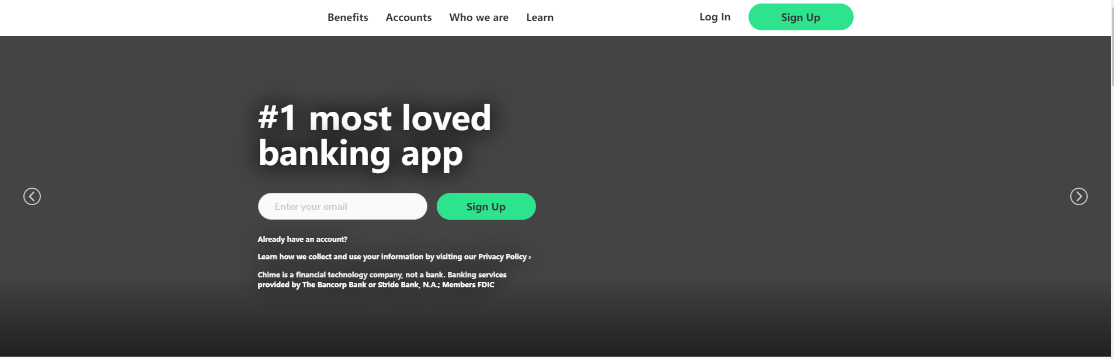Click the scrollbar track below the thumb

pos(1112,221)
